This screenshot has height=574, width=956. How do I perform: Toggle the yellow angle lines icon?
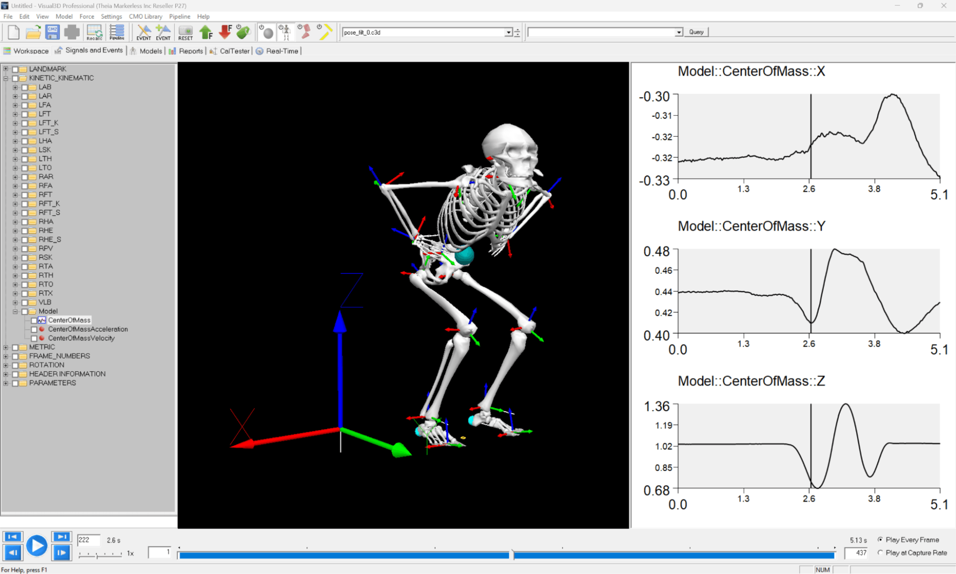pyautogui.click(x=325, y=32)
